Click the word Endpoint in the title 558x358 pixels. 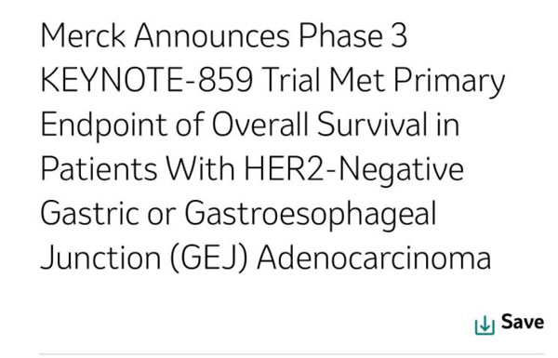tap(103, 125)
